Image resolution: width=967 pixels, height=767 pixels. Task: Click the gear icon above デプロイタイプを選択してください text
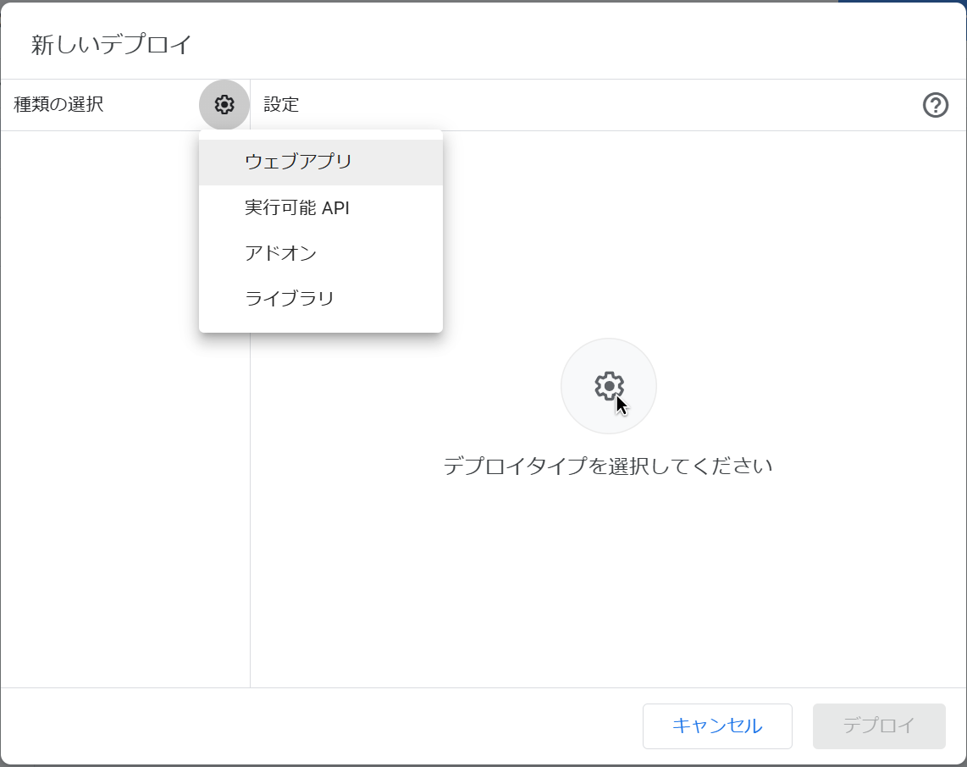(608, 385)
